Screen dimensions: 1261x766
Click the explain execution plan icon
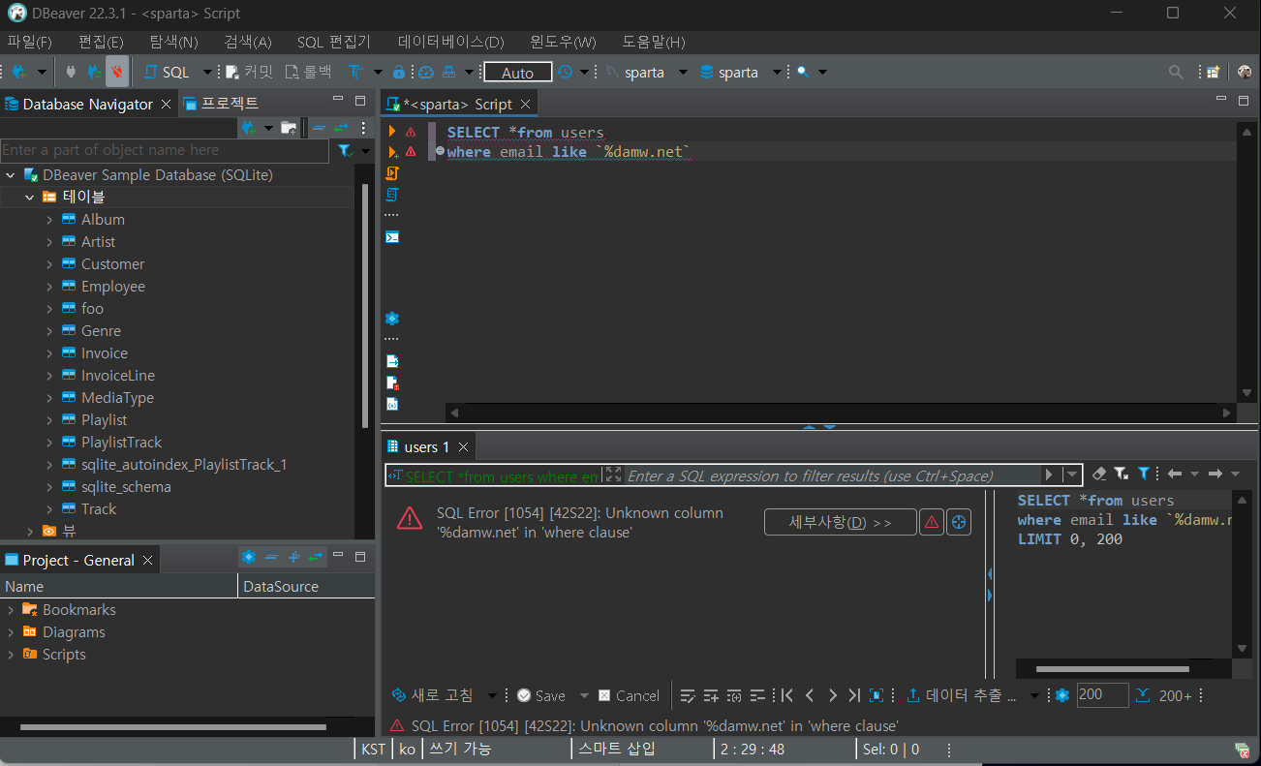pyautogui.click(x=392, y=195)
